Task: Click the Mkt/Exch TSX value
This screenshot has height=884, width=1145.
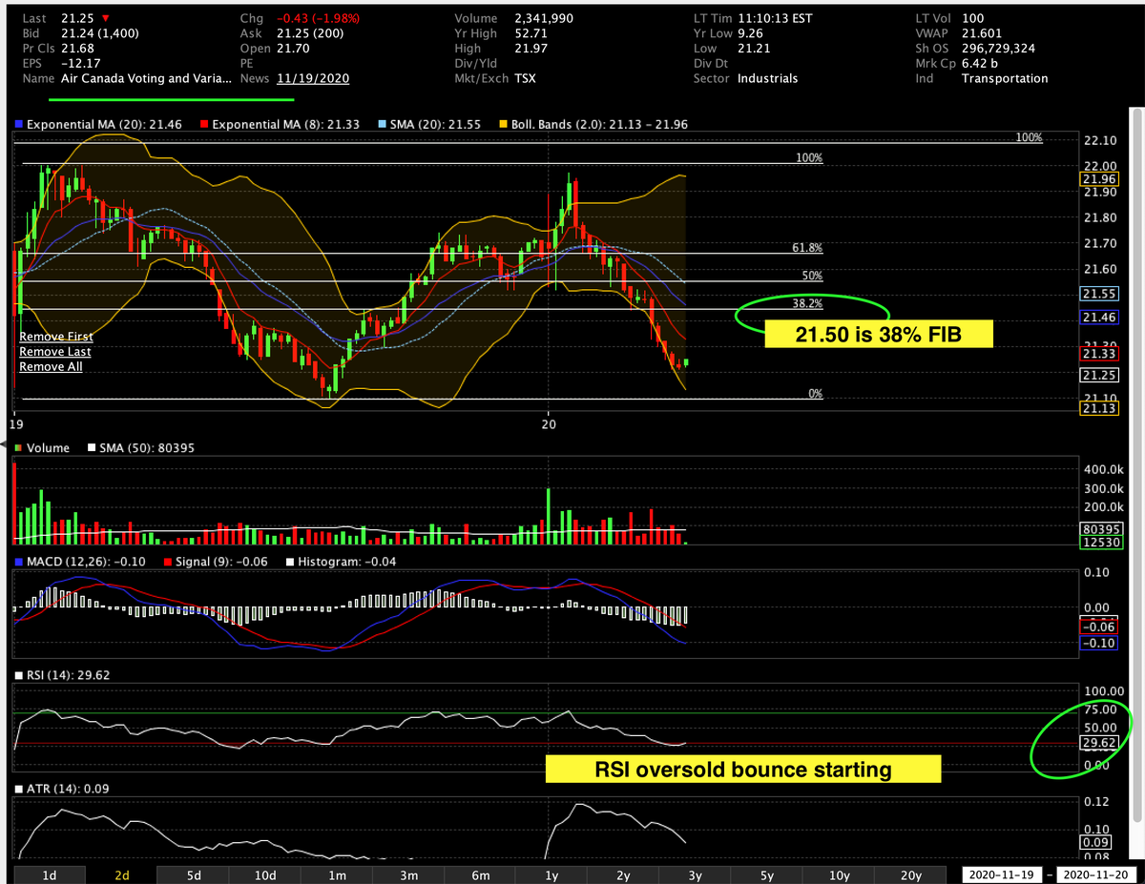Action: click(x=525, y=78)
